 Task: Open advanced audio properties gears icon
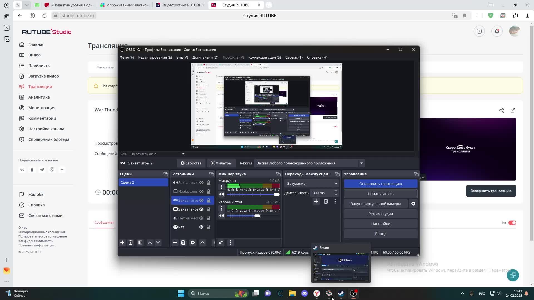click(x=221, y=242)
